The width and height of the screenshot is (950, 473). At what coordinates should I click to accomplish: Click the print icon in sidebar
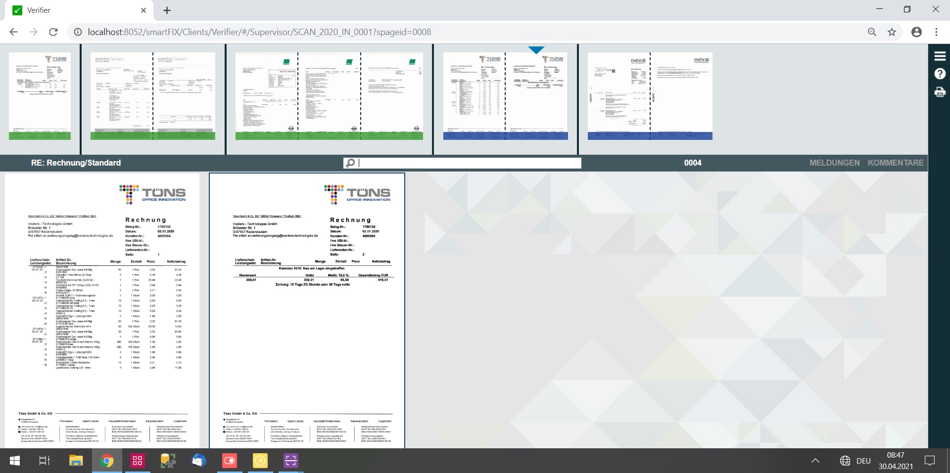[x=940, y=92]
